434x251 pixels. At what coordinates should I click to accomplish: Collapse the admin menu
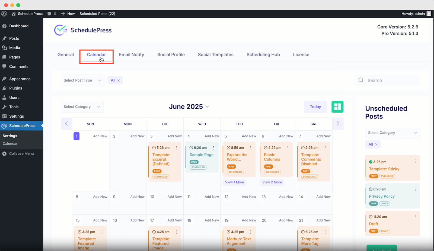pyautogui.click(x=21, y=153)
